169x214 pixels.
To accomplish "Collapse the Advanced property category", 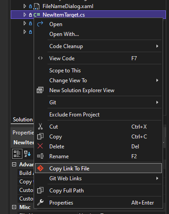I will point(14,165).
